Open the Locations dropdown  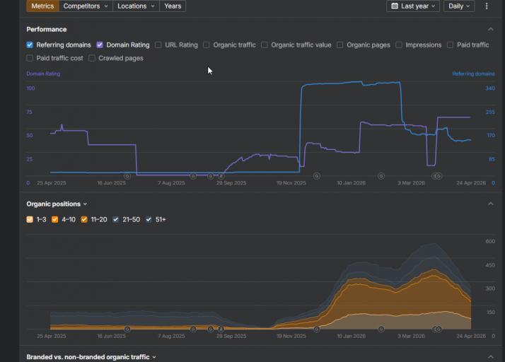tap(136, 6)
